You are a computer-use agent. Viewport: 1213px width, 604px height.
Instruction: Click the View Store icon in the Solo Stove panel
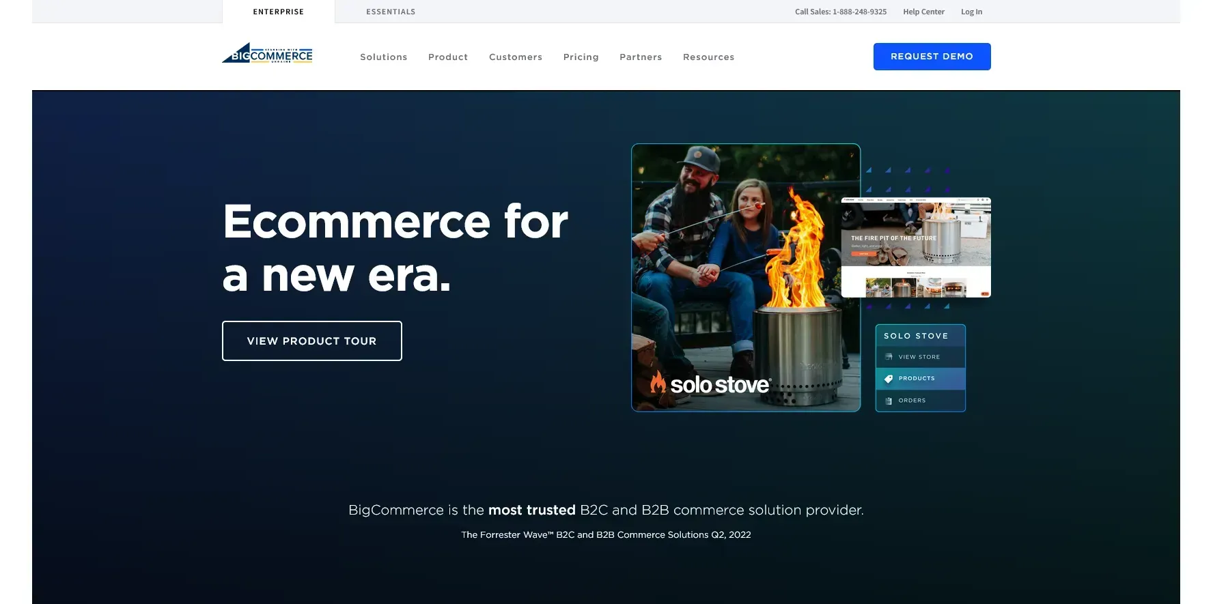point(889,357)
